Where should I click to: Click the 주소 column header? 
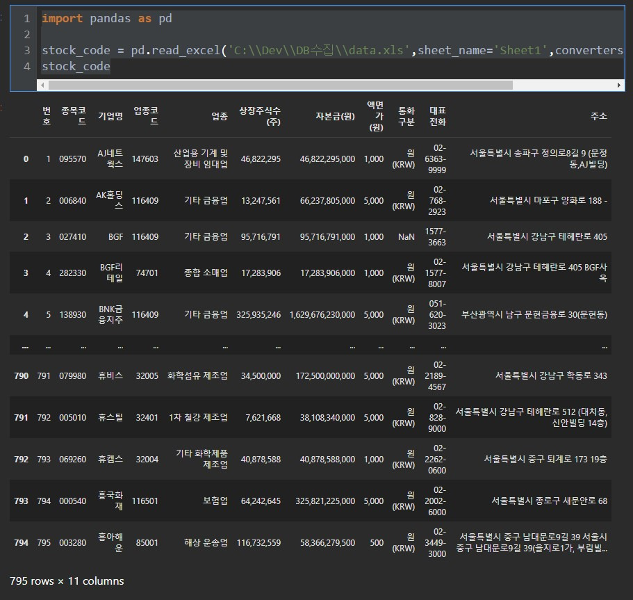coord(599,116)
